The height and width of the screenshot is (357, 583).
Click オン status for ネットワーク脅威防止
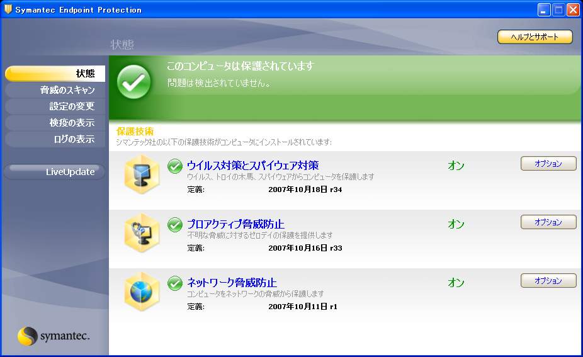456,283
